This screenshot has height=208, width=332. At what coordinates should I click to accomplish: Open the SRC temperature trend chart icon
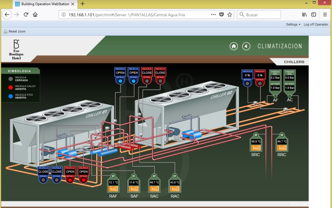[256, 147]
